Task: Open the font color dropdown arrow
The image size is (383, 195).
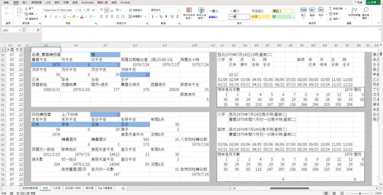Action: click(x=85, y=17)
